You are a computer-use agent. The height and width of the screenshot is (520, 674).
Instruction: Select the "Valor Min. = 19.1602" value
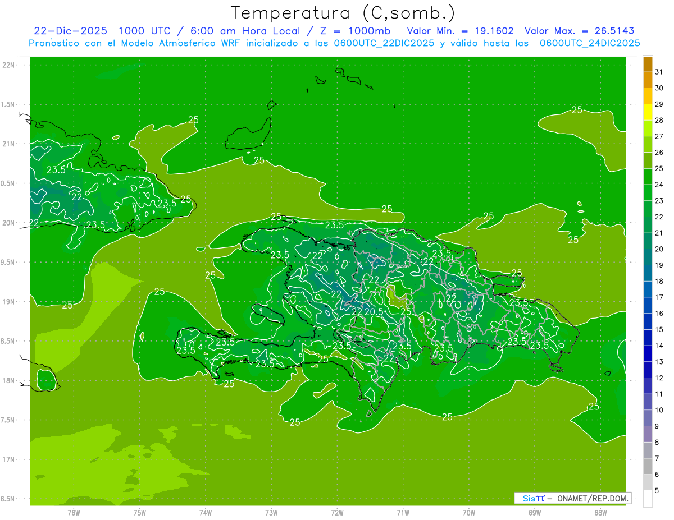coord(460,31)
